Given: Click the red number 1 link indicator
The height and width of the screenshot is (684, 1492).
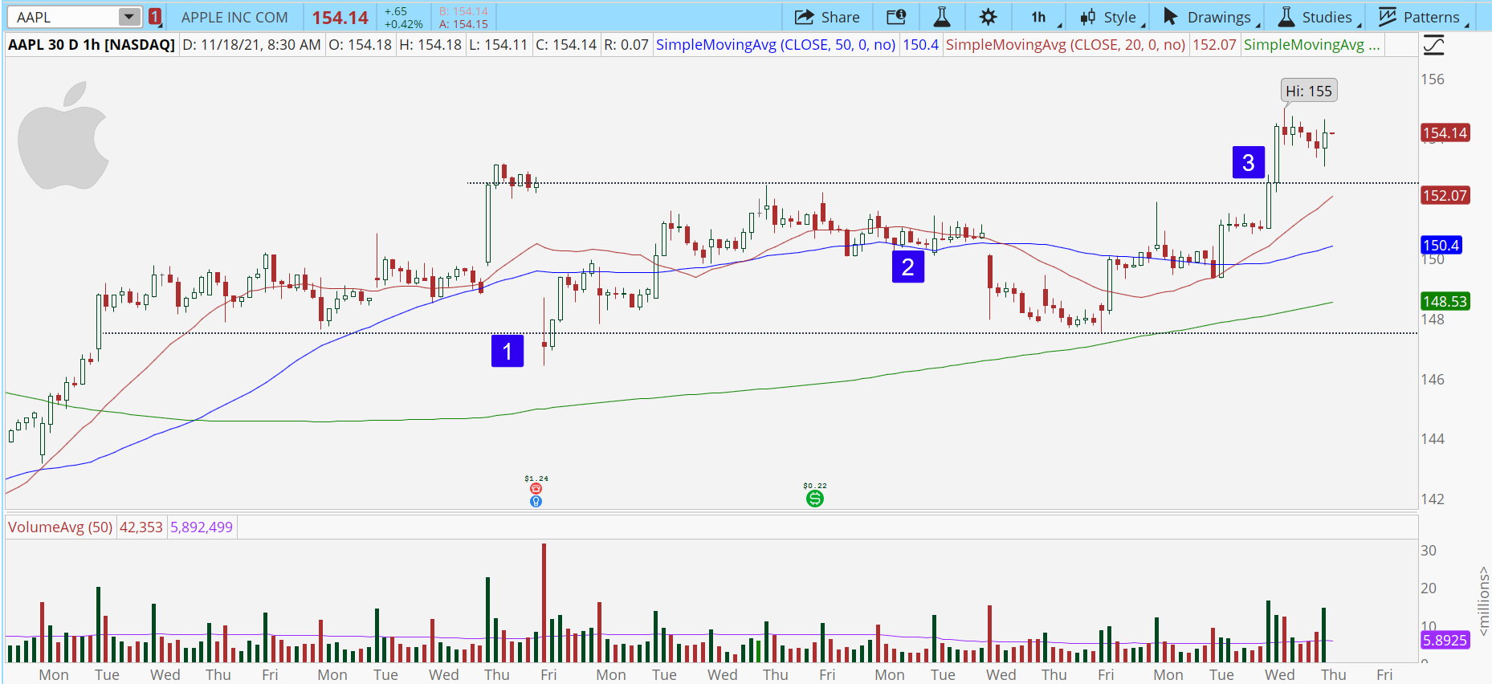Looking at the screenshot, I should click(x=155, y=17).
